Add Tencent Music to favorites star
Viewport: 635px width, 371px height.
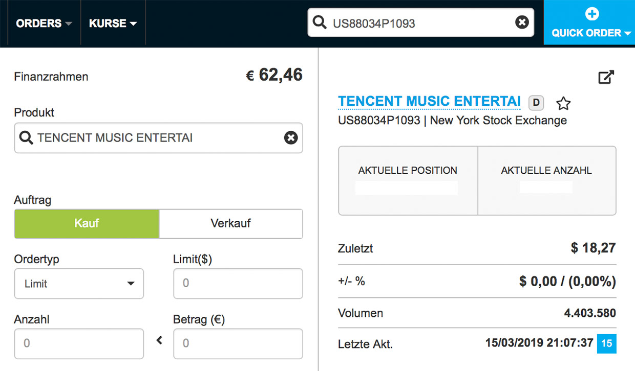(x=563, y=103)
